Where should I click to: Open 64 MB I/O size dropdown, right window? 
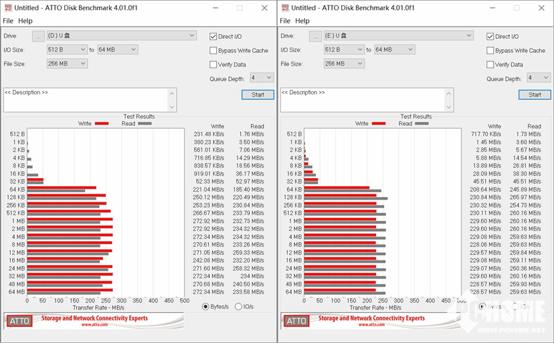395,50
